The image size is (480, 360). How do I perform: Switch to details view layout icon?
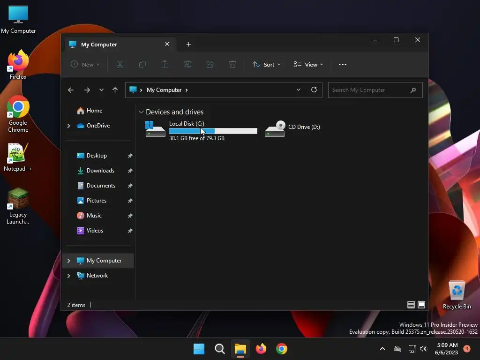pyautogui.click(x=411, y=305)
